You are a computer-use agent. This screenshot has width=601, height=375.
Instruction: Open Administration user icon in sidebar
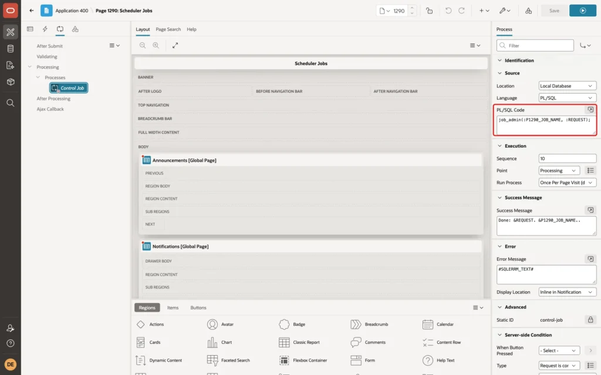point(11,328)
